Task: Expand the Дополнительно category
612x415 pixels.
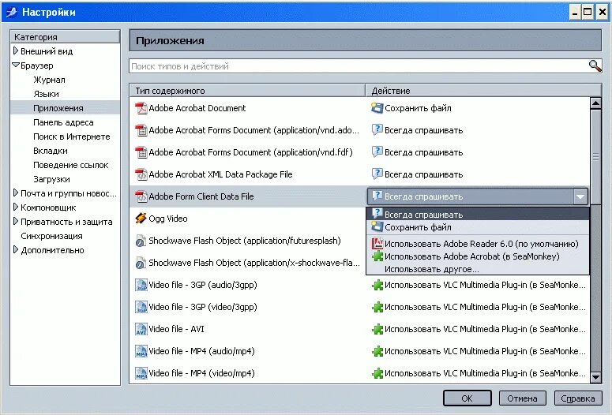Action: (x=16, y=249)
